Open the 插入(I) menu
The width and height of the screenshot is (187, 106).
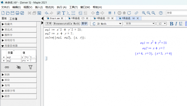39,7
